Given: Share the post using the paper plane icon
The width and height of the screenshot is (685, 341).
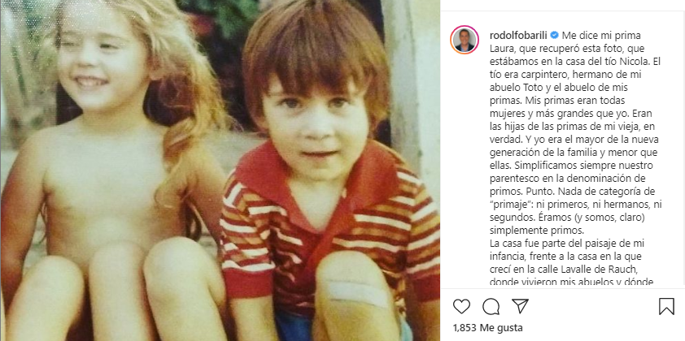Looking at the screenshot, I should [521, 306].
